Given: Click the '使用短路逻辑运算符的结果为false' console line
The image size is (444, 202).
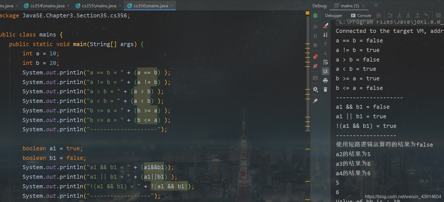Looking at the screenshot, I should pos(384,144).
